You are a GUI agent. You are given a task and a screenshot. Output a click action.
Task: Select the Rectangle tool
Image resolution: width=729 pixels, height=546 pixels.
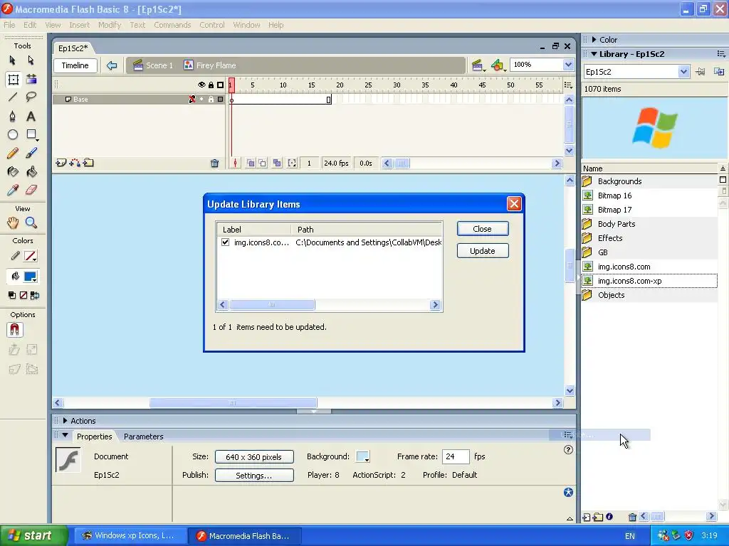31,134
